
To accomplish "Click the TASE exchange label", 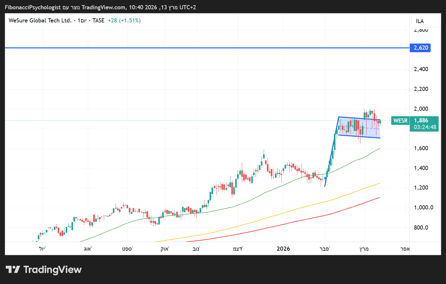I will [98, 20].
